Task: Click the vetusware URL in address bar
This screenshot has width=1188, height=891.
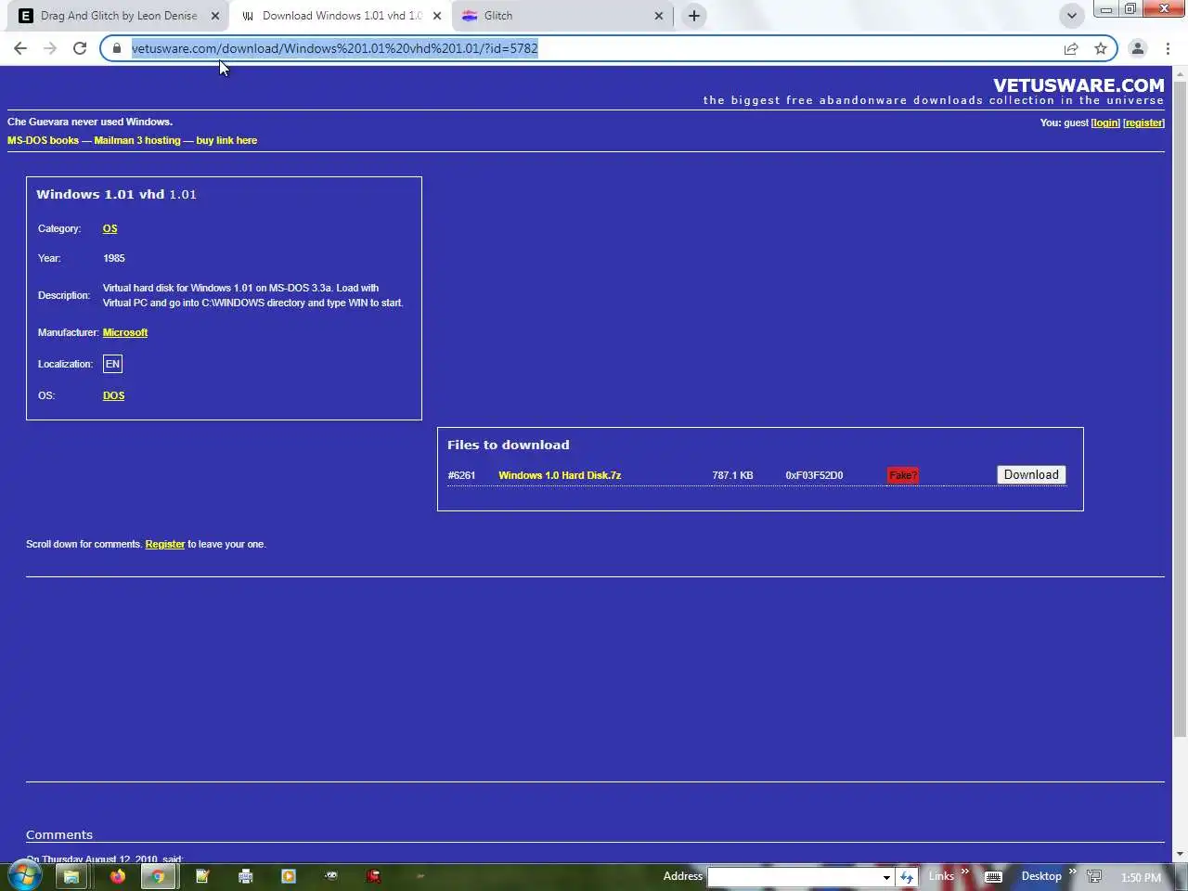Action: (x=335, y=48)
